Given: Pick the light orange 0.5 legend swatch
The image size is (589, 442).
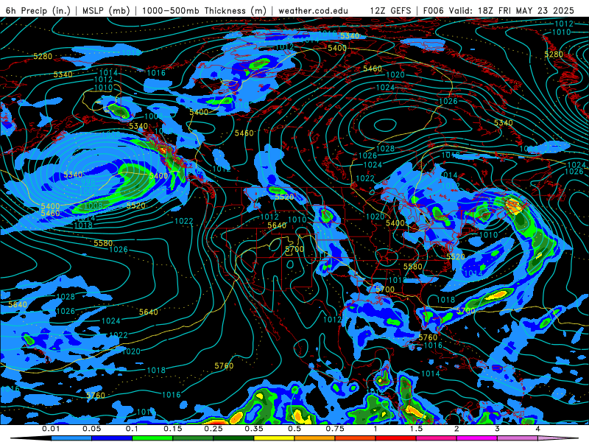Looking at the screenshot, I should [x=315, y=438].
